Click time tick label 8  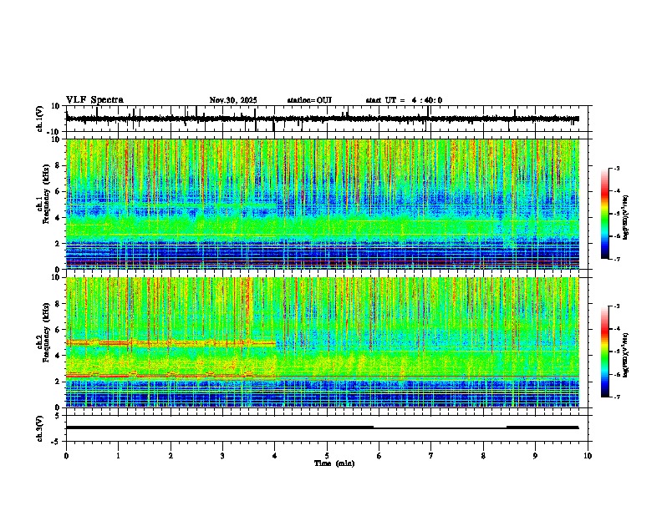click(x=483, y=456)
